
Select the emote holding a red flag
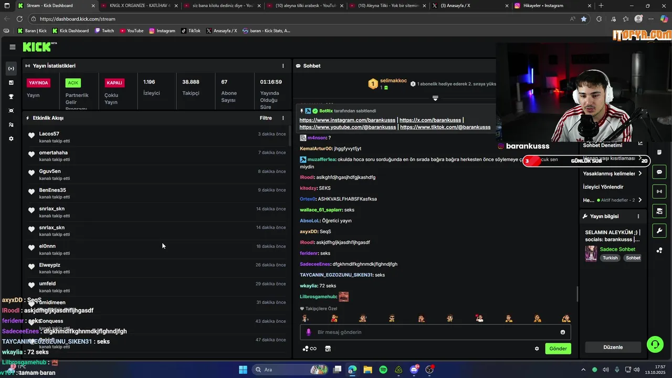(479, 318)
